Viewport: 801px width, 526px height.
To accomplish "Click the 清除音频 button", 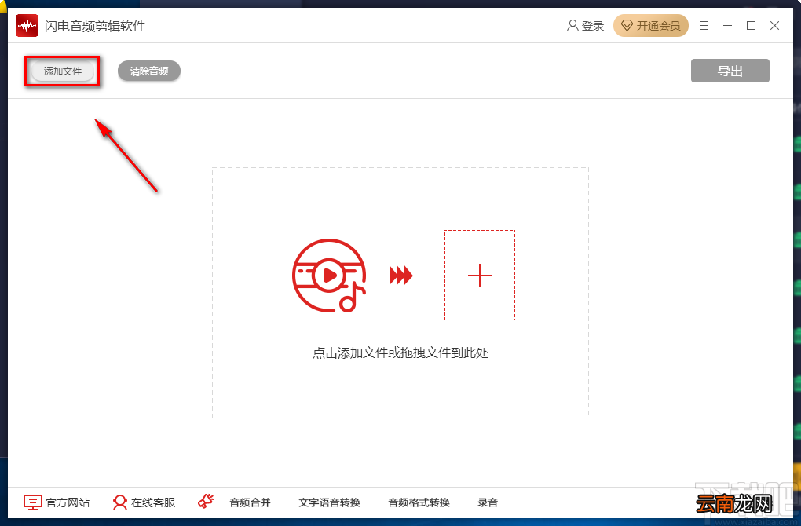I will [x=149, y=71].
